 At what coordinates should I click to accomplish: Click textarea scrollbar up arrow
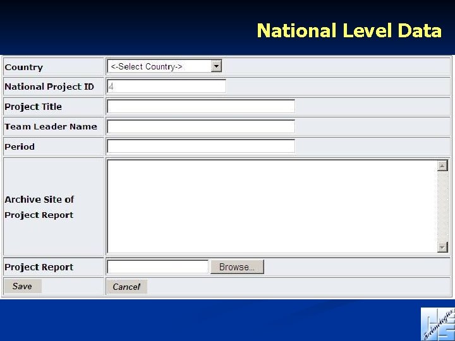point(442,166)
